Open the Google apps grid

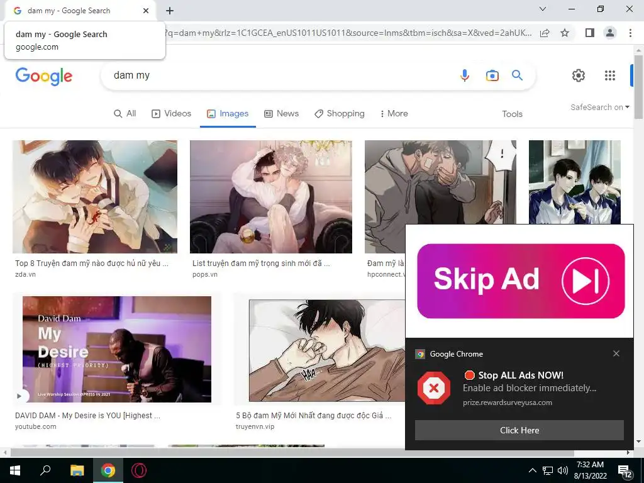click(610, 75)
